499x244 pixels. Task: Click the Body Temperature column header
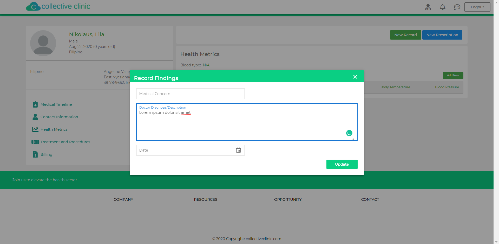(395, 87)
